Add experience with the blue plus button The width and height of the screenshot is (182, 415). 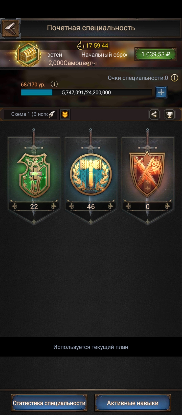[x=161, y=92]
